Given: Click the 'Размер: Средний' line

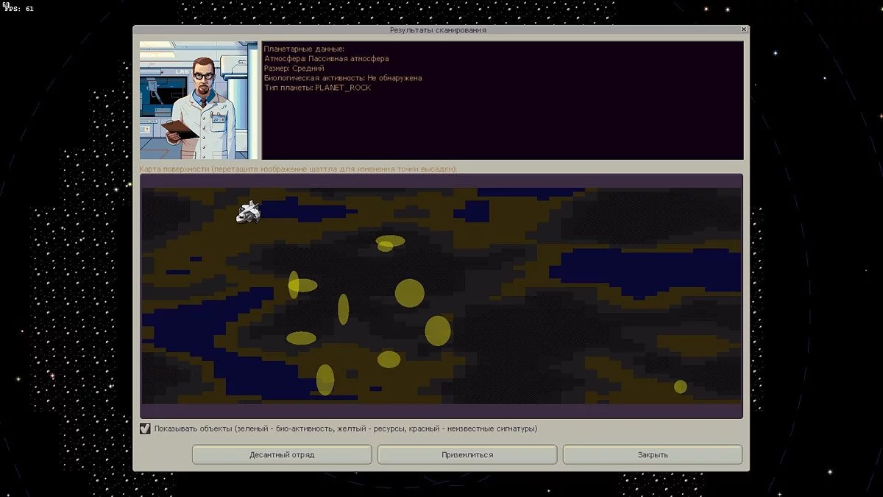Looking at the screenshot, I should pos(294,68).
